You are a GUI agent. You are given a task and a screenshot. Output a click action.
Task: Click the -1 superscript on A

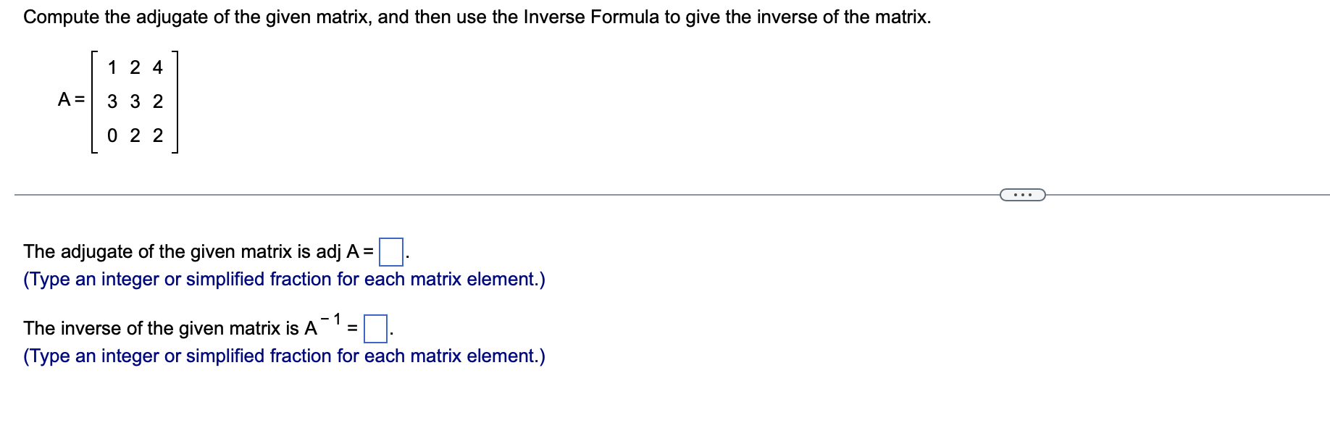[331, 319]
